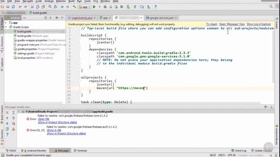
Task: Click the previous message up arrow
Action: tap(7, 118)
